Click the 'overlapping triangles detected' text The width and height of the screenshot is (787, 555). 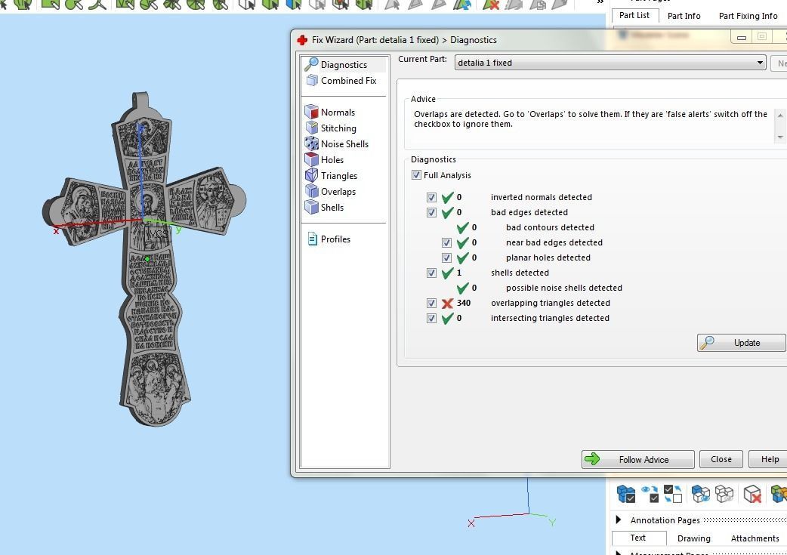(550, 303)
